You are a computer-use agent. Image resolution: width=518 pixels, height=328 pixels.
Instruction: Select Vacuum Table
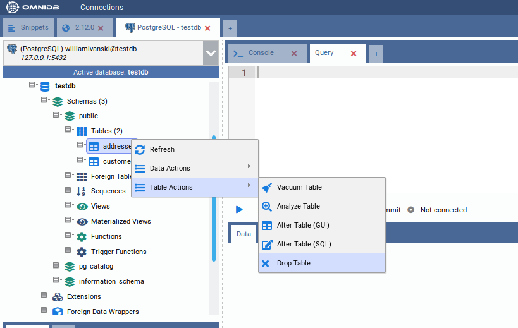[x=322, y=188]
